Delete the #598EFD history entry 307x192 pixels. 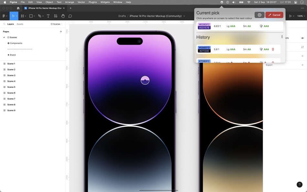click(273, 49)
